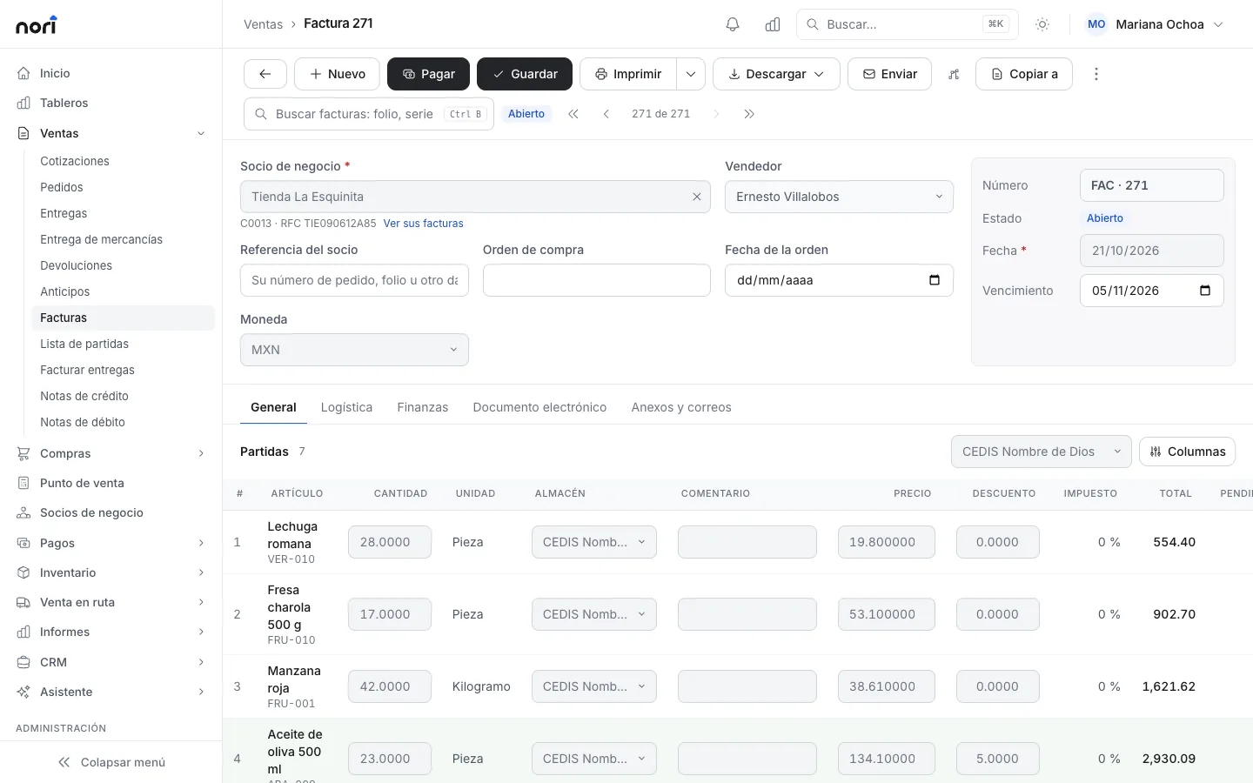
Task: Go back with the left arrow button
Action: (x=265, y=74)
